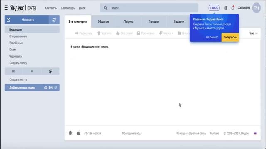Click Создать метку link

18,79
